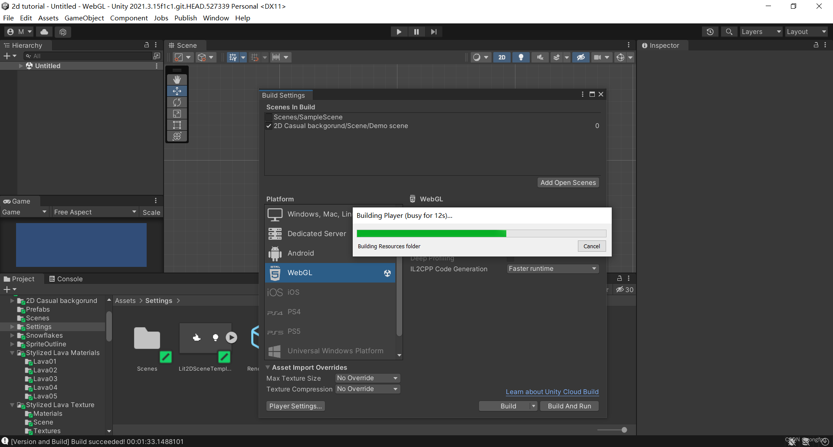Image resolution: width=833 pixels, height=447 pixels.
Task: Click the Hierarchy search field
Action: pos(89,56)
